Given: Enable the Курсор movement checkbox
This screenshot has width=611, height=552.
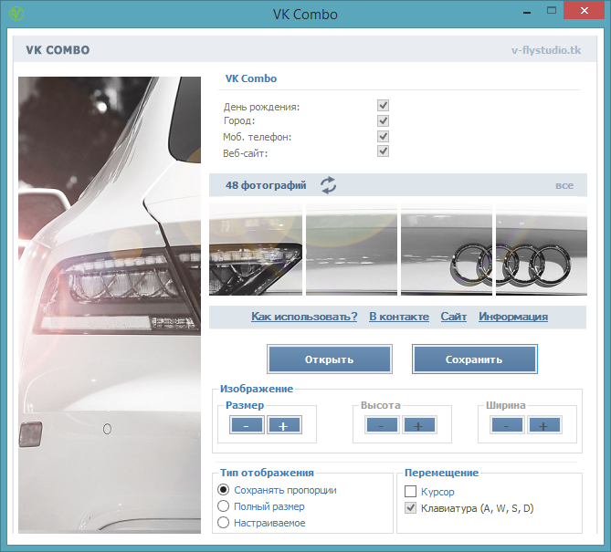Looking at the screenshot, I should [x=410, y=491].
